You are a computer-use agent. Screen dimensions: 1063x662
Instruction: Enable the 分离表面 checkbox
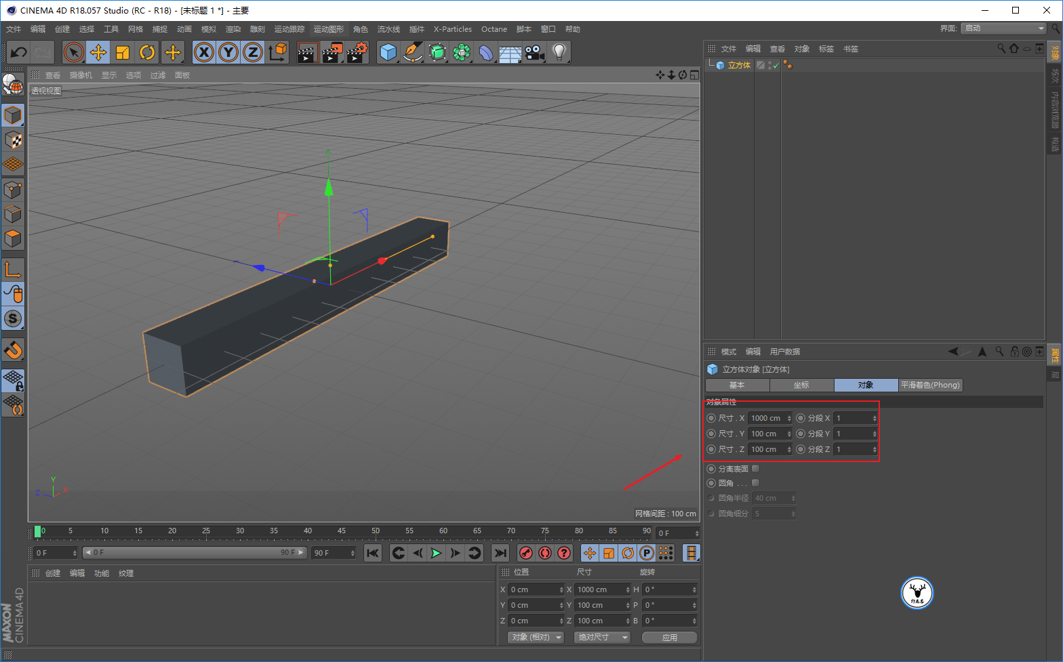(x=755, y=469)
